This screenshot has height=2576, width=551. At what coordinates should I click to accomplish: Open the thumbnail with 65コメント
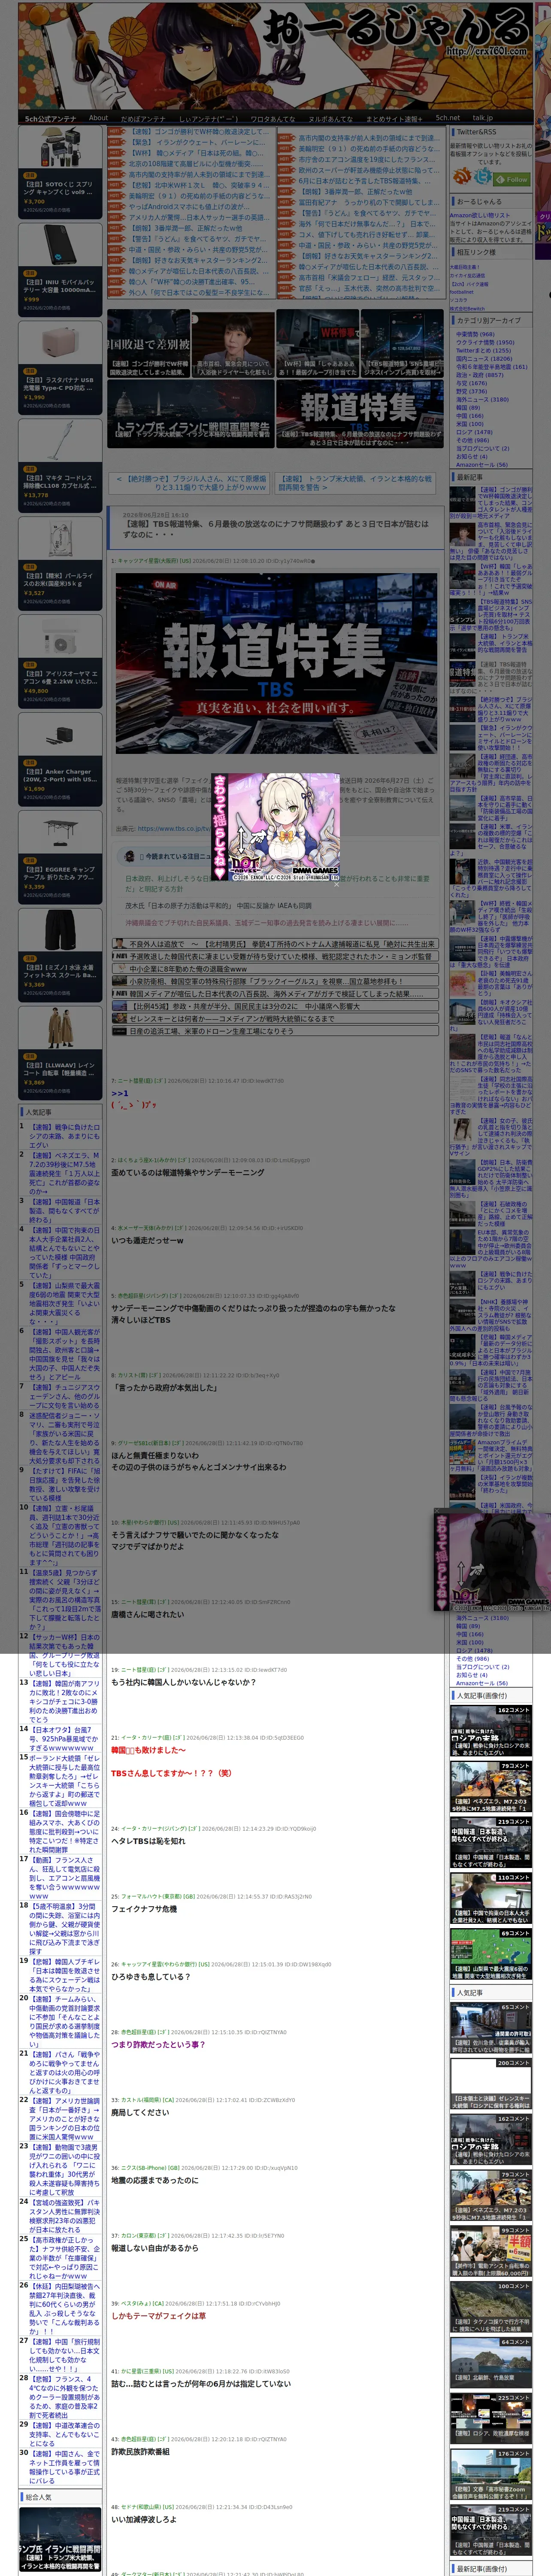point(490,2028)
